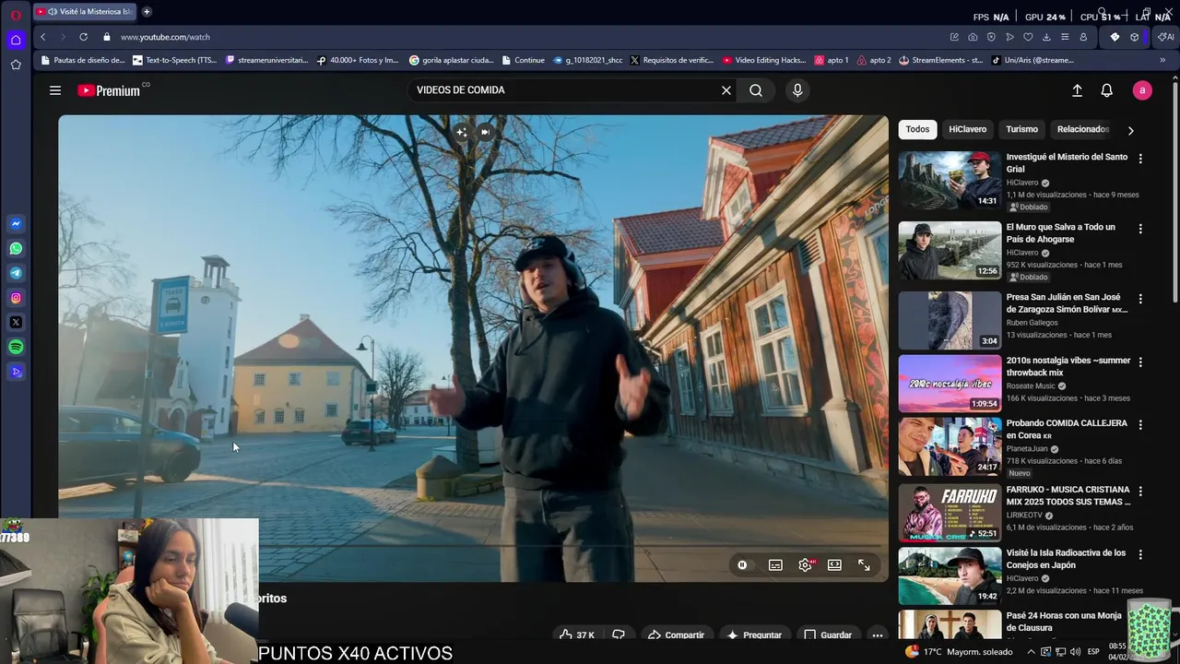Select the Relacionados filter chip
The height and width of the screenshot is (664, 1180).
(x=1083, y=129)
